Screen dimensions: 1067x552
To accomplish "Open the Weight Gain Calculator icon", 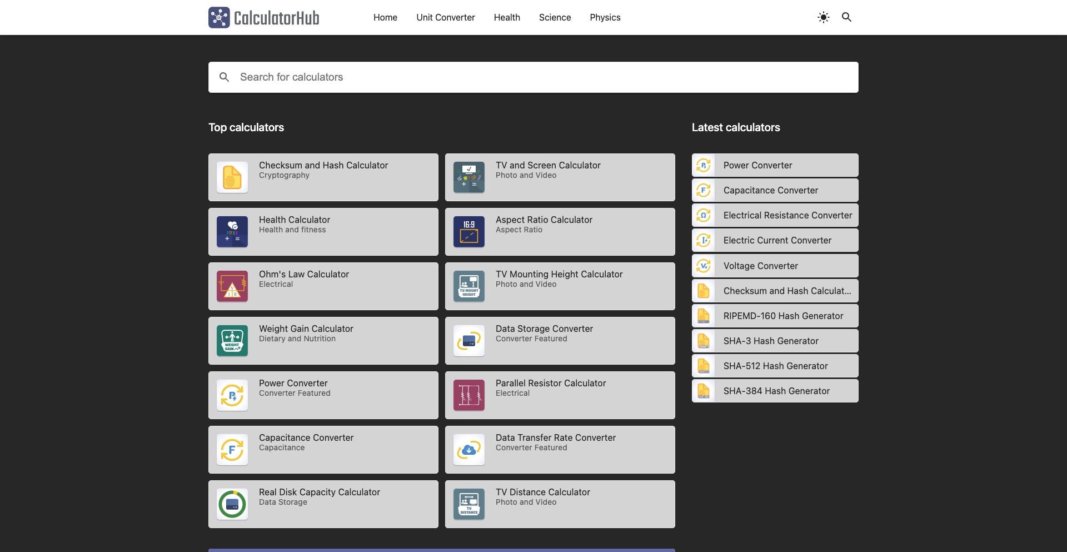I will click(232, 340).
